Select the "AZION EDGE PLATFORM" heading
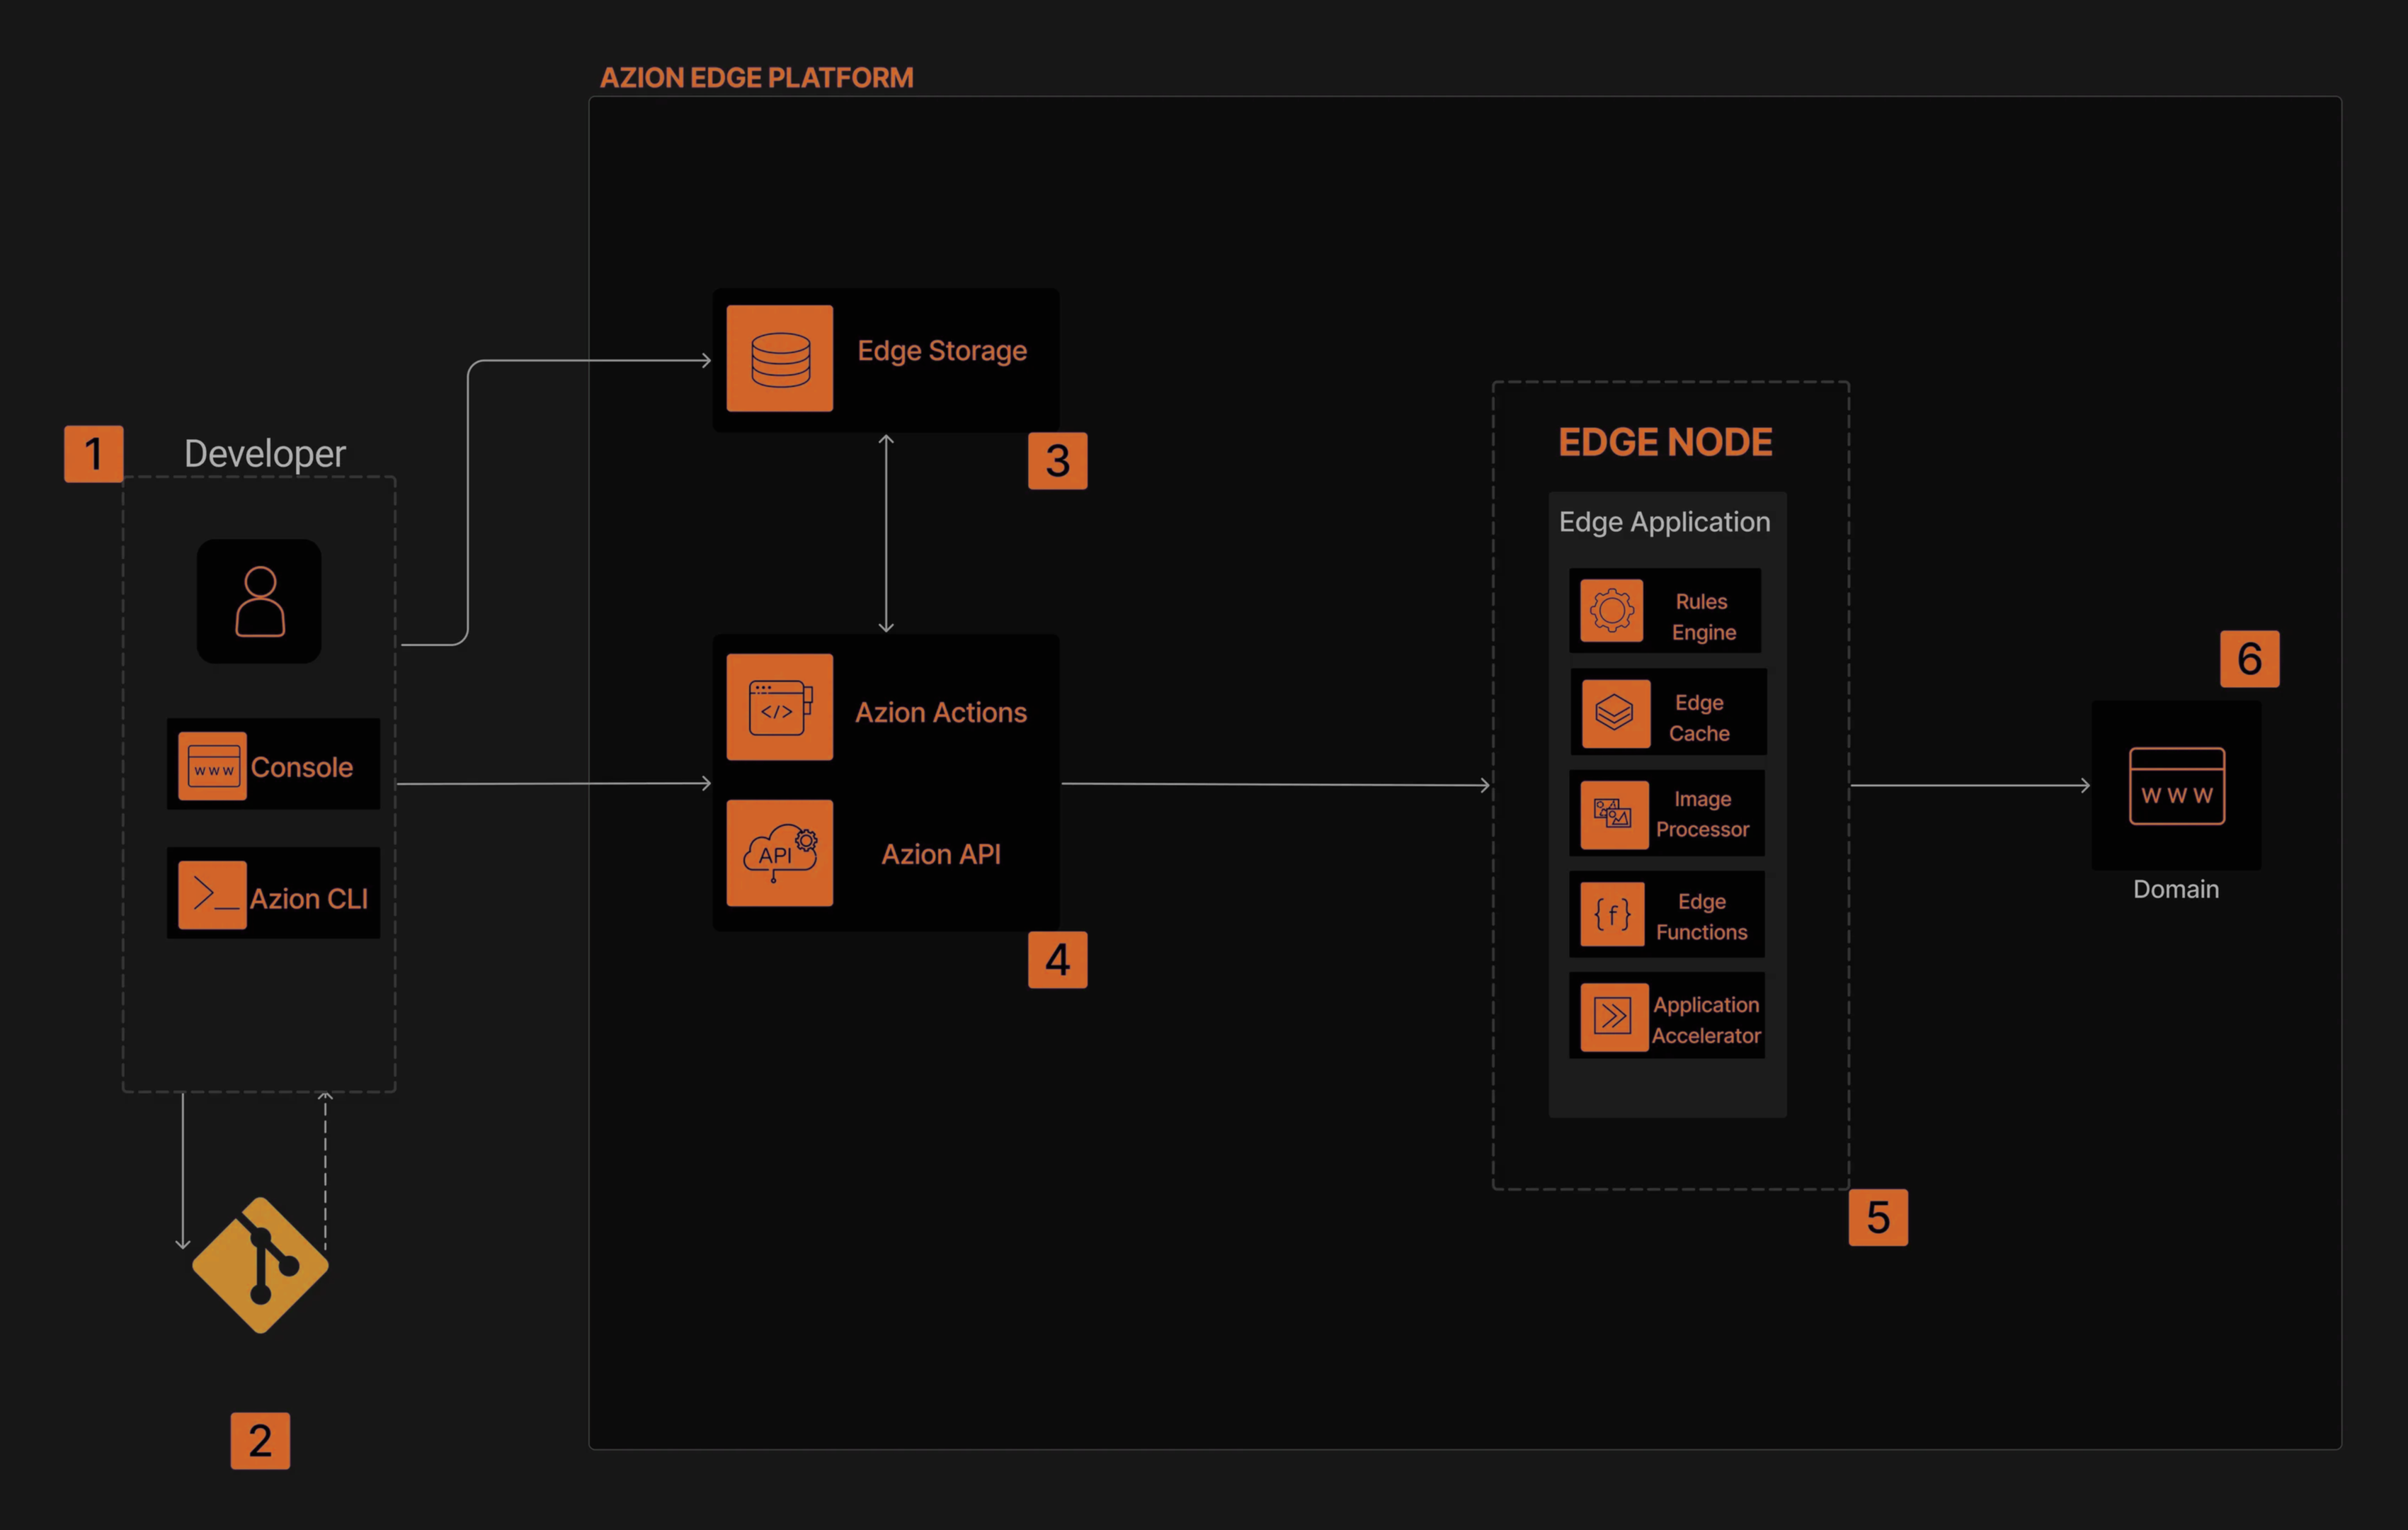The image size is (2408, 1530). point(757,78)
